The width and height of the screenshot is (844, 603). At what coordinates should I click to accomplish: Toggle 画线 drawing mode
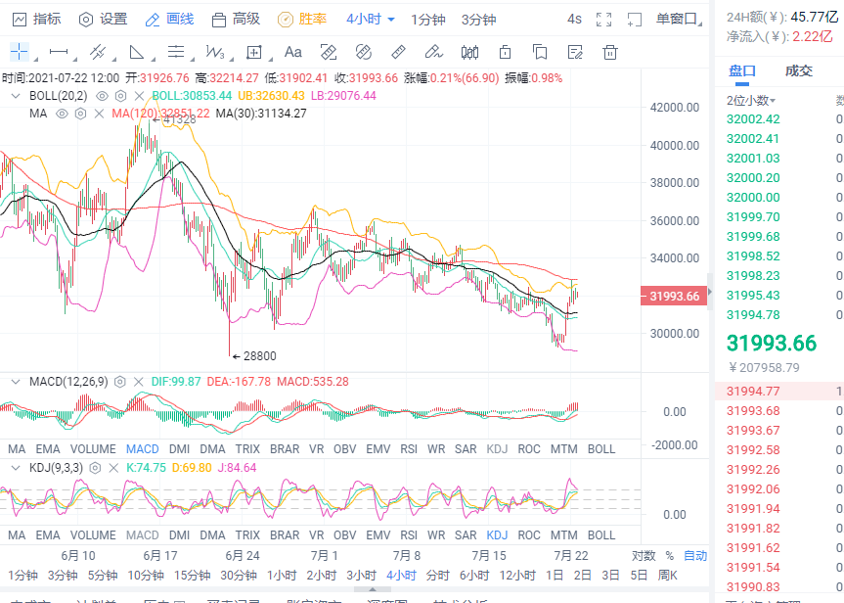[x=169, y=20]
